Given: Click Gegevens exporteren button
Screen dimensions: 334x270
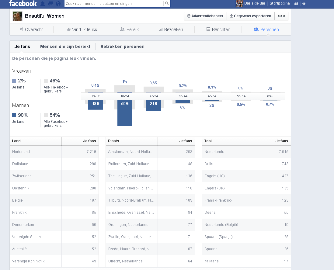Looking at the screenshot, I should tap(251, 16).
